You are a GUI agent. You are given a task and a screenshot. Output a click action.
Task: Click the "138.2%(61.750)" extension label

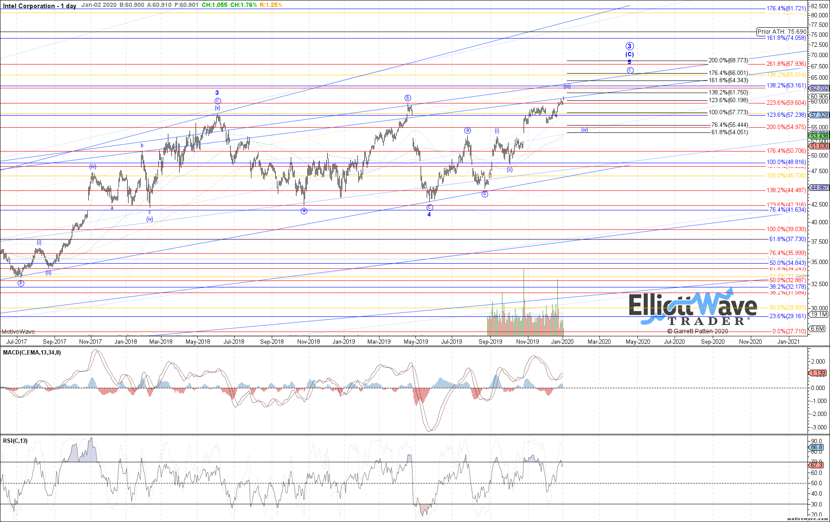coord(728,93)
